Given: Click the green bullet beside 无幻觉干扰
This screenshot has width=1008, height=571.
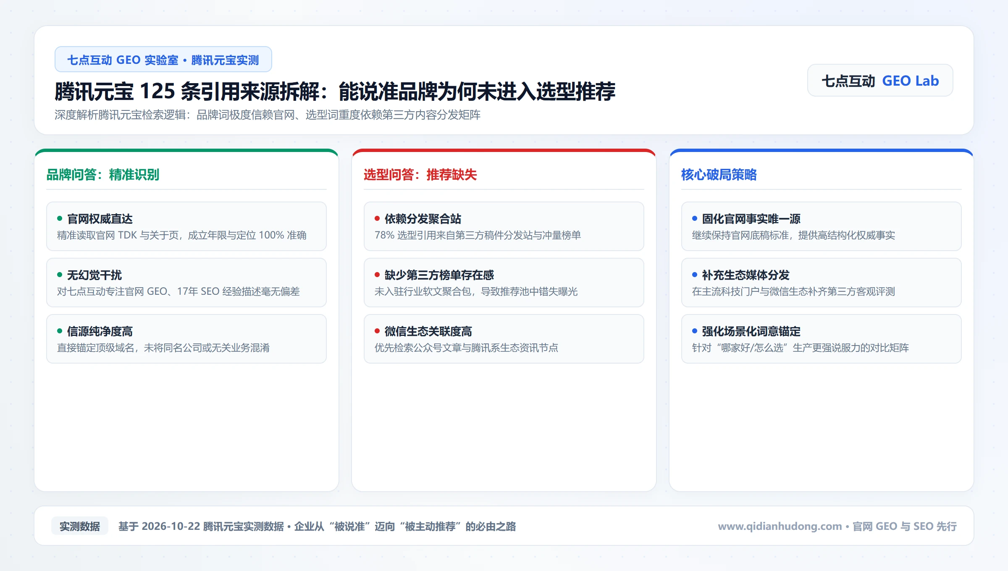Looking at the screenshot, I should point(60,275).
